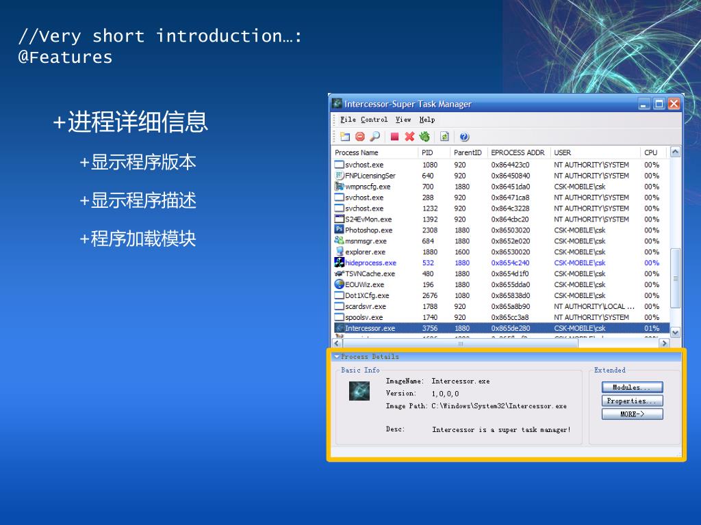Sort by the ParentID column header
The width and height of the screenshot is (701, 525).
pos(469,152)
